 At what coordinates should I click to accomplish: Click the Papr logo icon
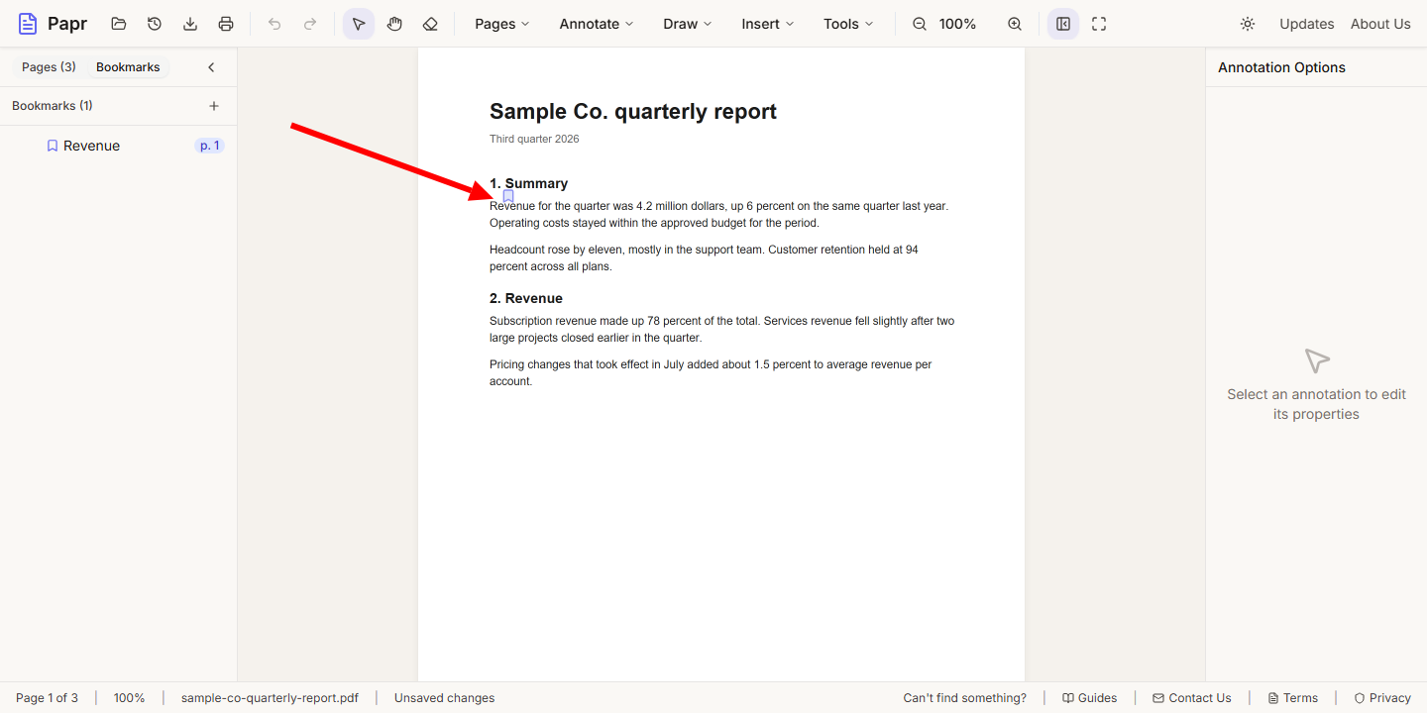(x=28, y=24)
